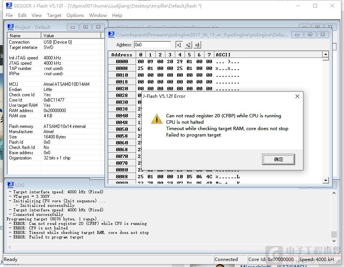Open the Options menu
The width and height of the screenshot is (344, 267).
(75, 15)
